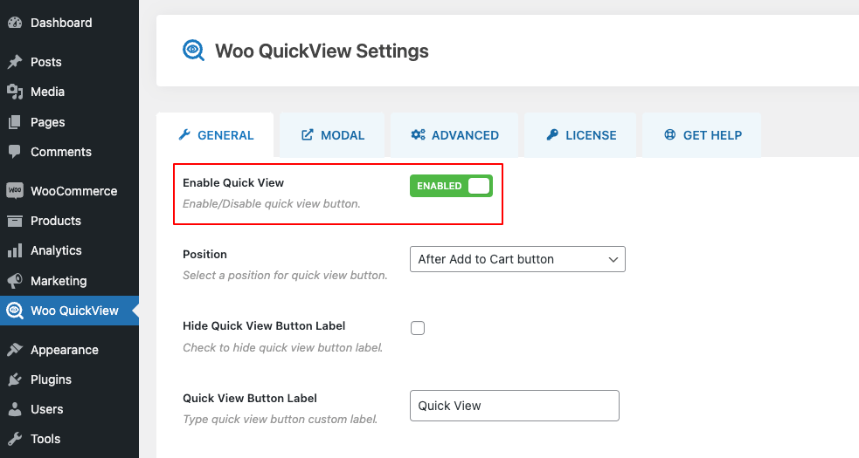This screenshot has height=458, width=859.
Task: Click the Media icon in sidebar
Action: point(14,92)
